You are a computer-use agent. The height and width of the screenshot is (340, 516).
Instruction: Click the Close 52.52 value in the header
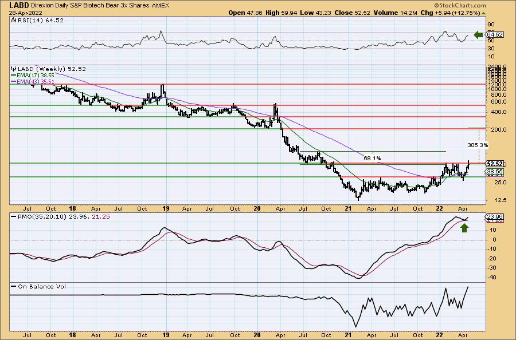(x=352, y=13)
